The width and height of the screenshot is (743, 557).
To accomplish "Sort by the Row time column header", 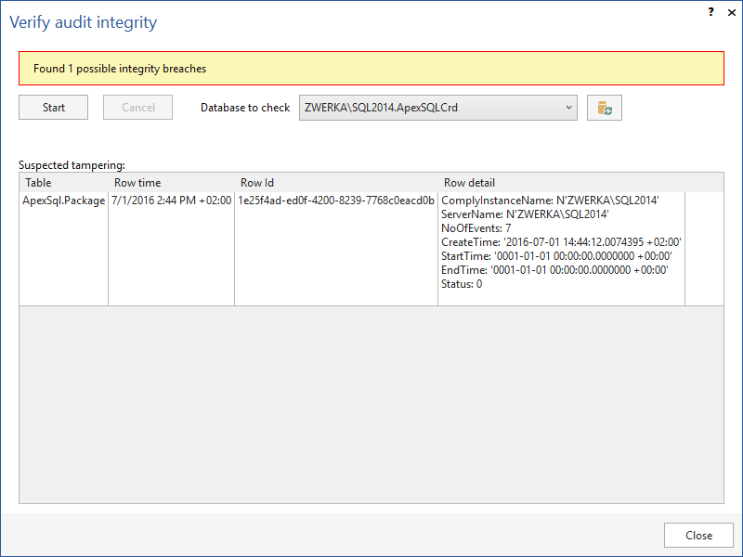I will [171, 183].
